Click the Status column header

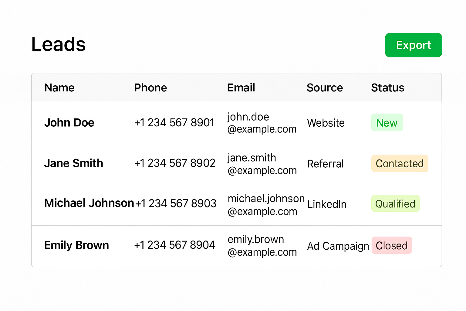(387, 88)
